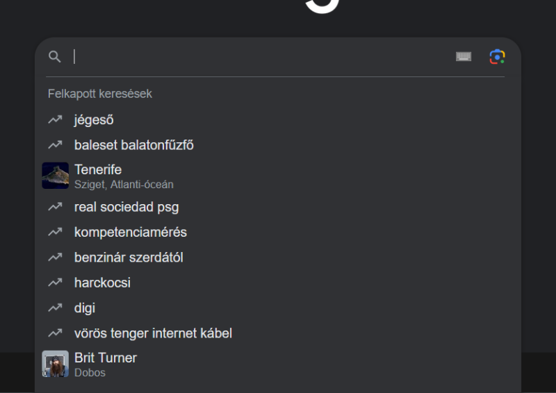Open the on-screen keyboard icon

pos(464,57)
